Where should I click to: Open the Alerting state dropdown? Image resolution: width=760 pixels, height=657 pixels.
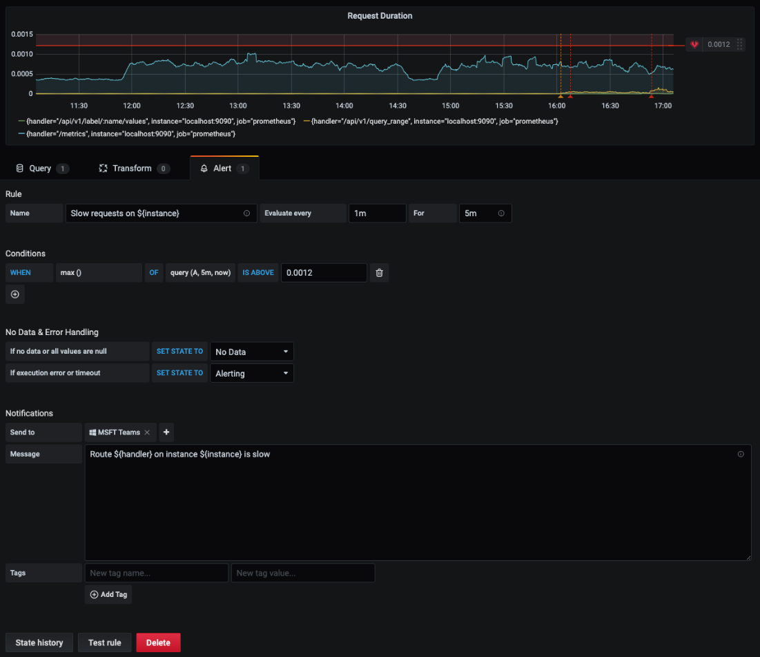click(x=251, y=373)
